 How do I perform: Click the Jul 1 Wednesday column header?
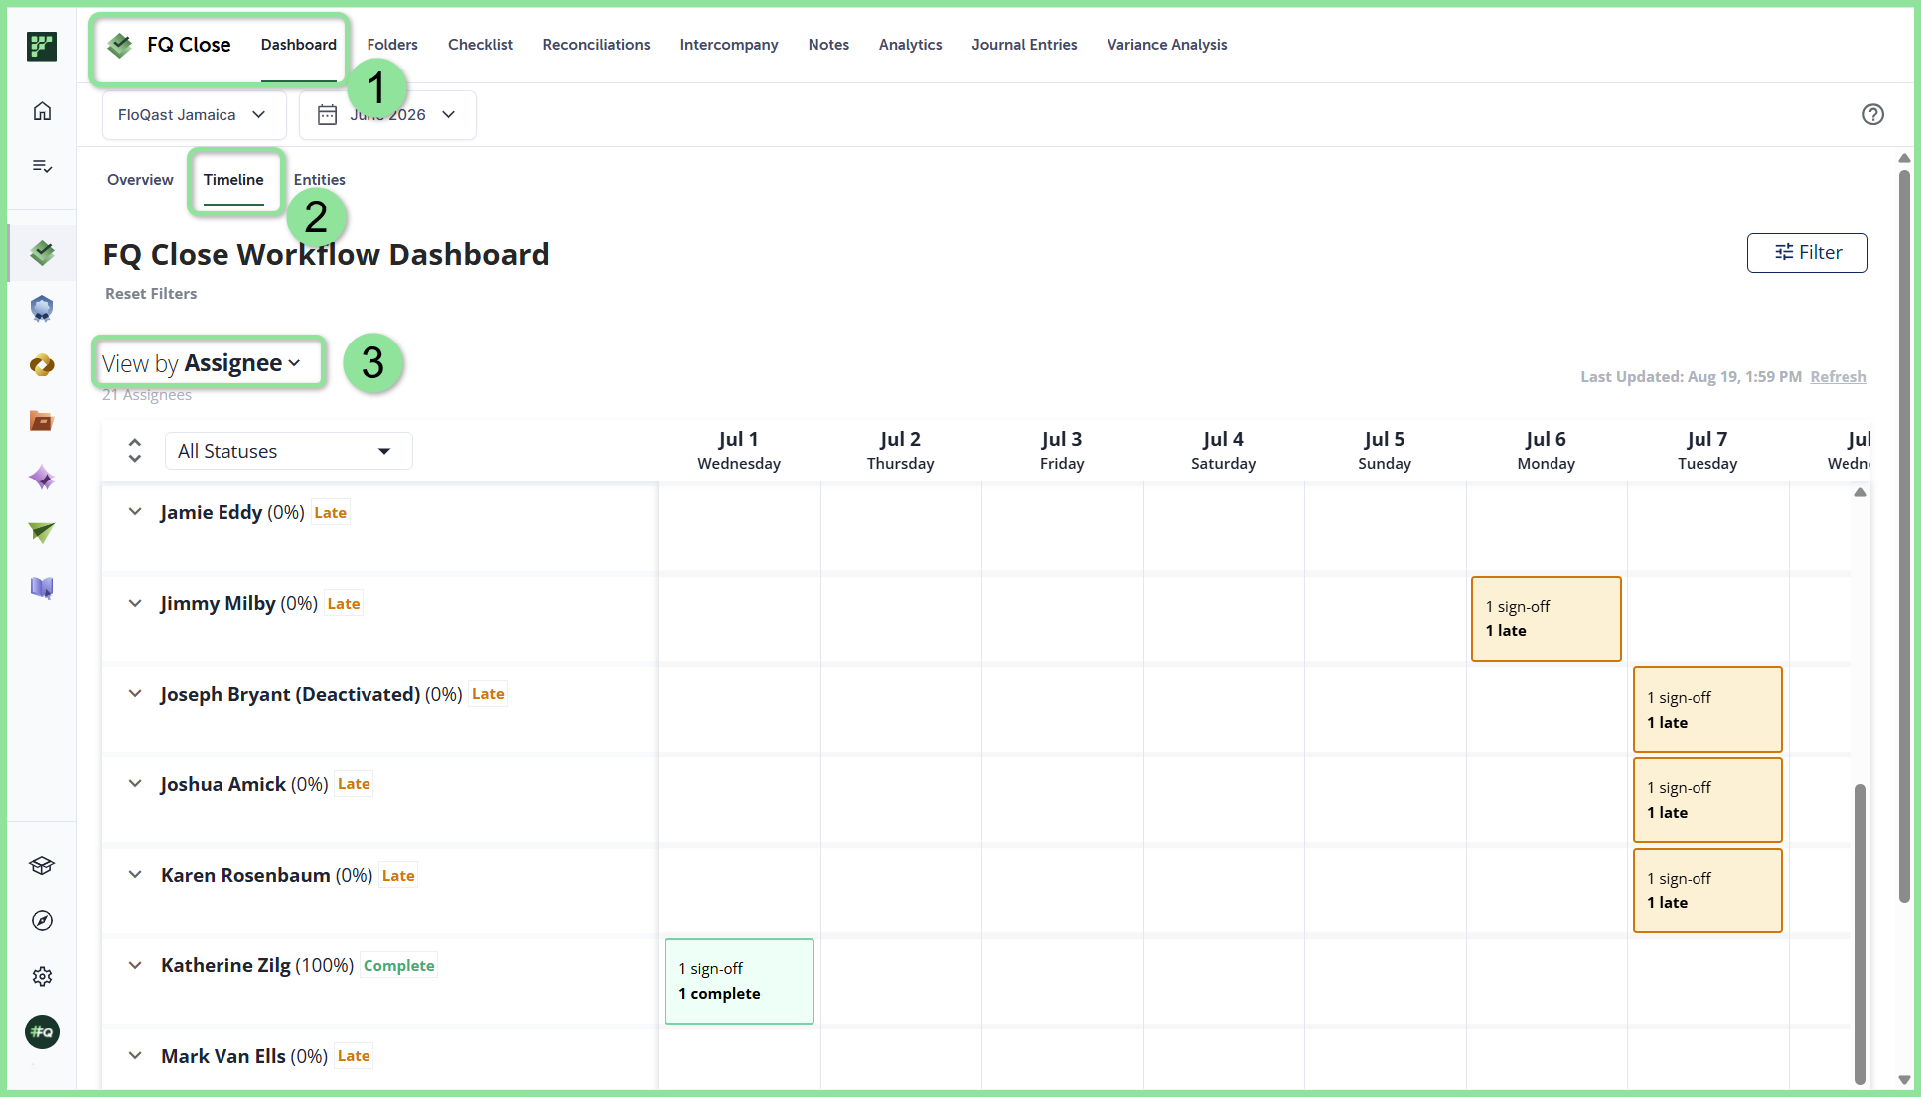tap(739, 451)
